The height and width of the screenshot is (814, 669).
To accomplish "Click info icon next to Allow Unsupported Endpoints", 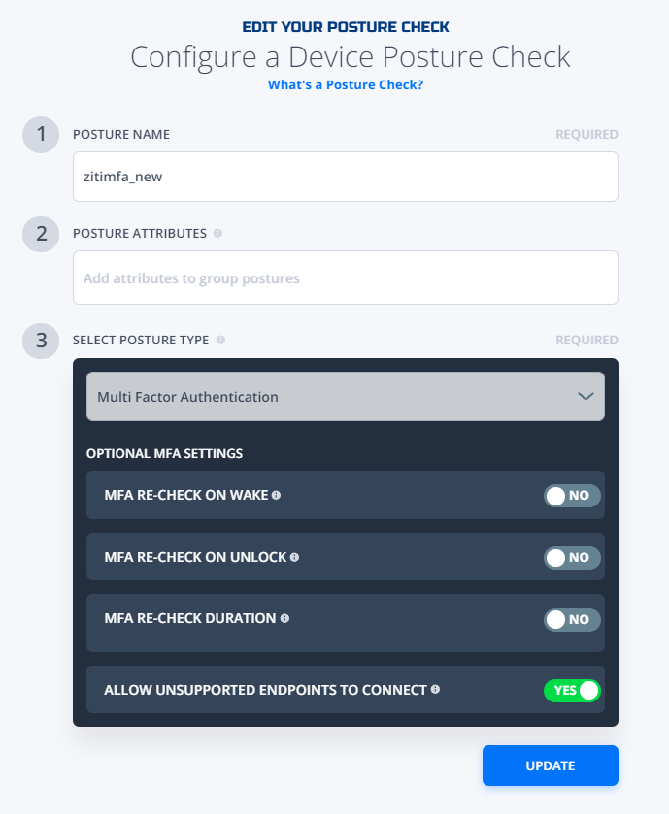I will coord(435,690).
